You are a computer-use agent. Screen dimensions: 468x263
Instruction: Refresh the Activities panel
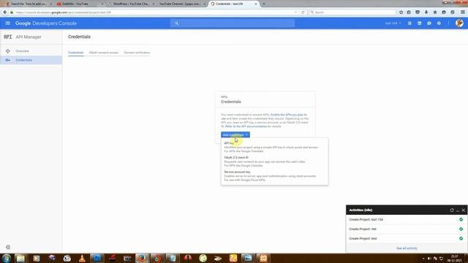tap(452, 210)
